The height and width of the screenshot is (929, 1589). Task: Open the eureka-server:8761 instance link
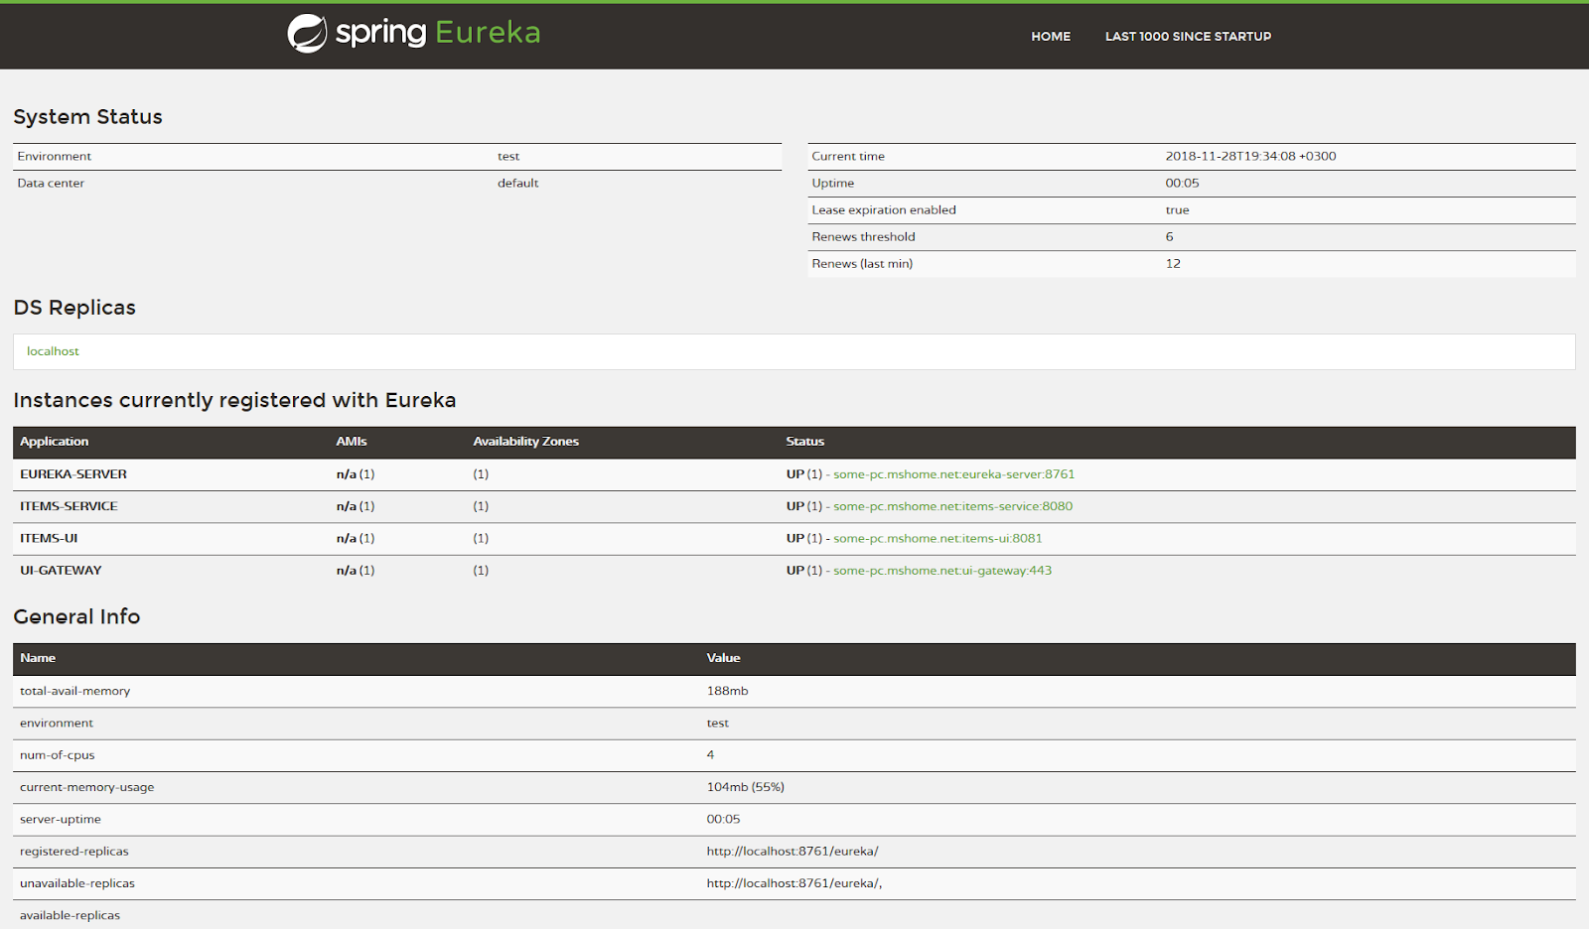tap(953, 474)
